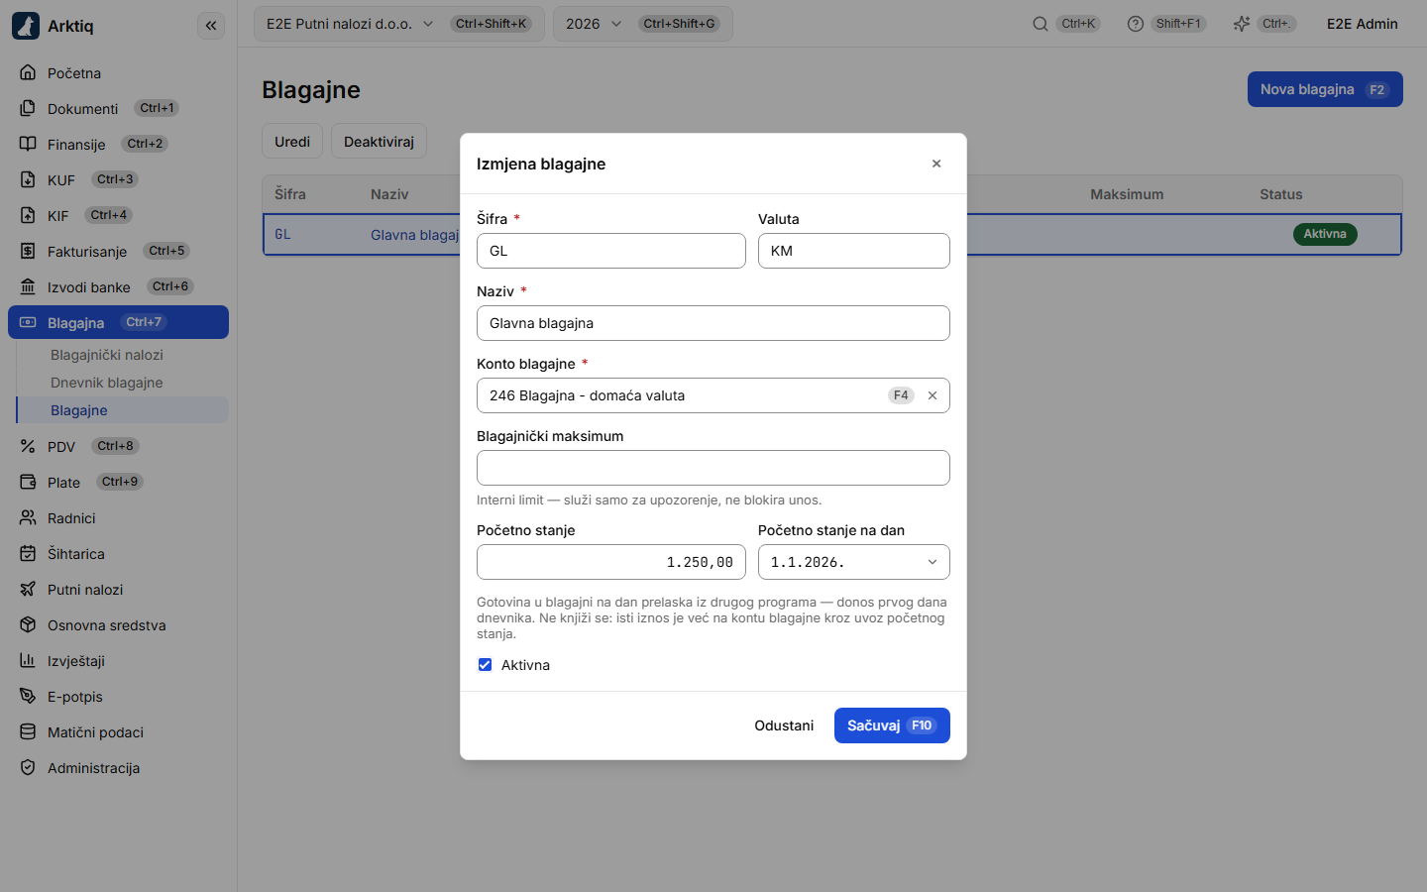
Task: Click the AI sparkle icon in header
Action: [x=1241, y=24]
